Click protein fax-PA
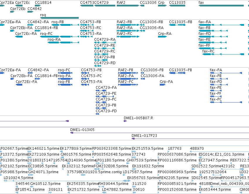The width and height of the screenshot is (249, 194). coord(216,70)
